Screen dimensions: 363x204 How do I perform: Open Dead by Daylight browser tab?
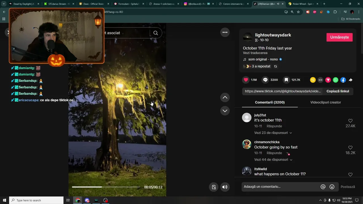pyautogui.click(x=24, y=4)
